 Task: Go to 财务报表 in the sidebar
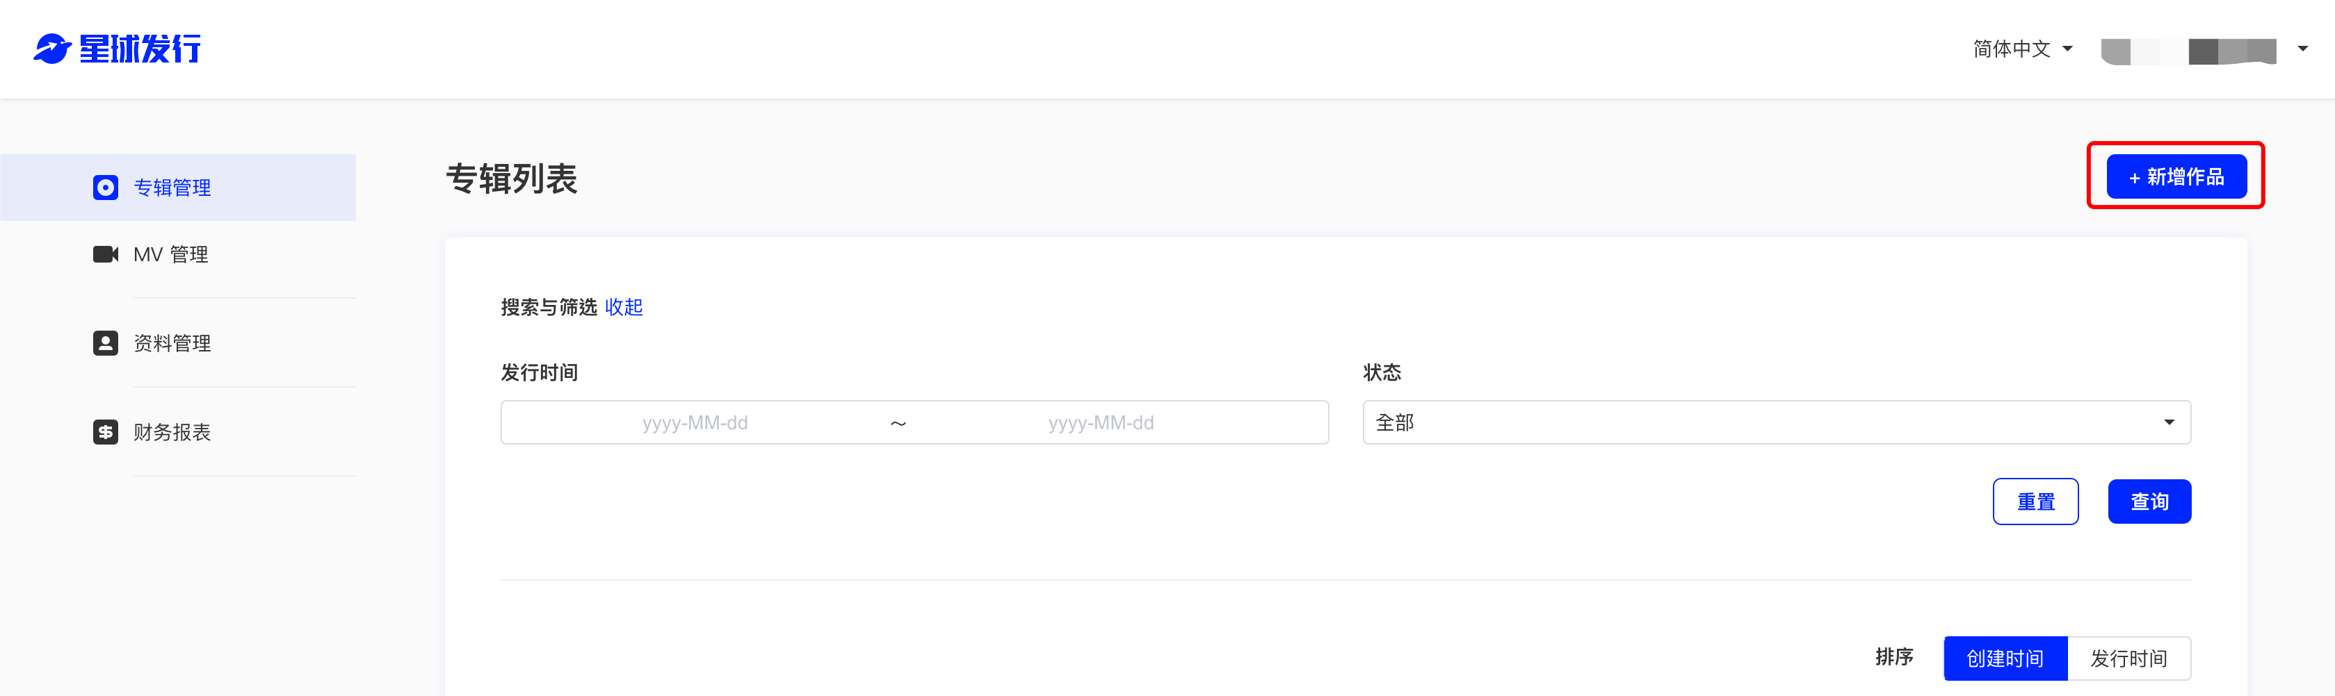(178, 432)
